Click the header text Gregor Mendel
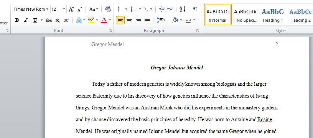 tap(107, 45)
